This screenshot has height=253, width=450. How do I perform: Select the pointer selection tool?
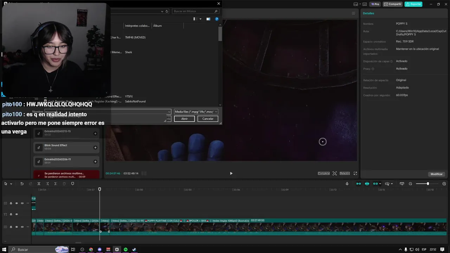pyautogui.click(x=6, y=184)
